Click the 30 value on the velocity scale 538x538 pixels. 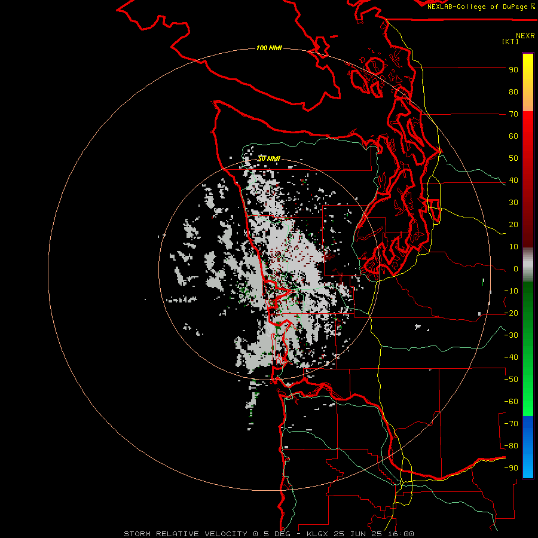point(513,203)
